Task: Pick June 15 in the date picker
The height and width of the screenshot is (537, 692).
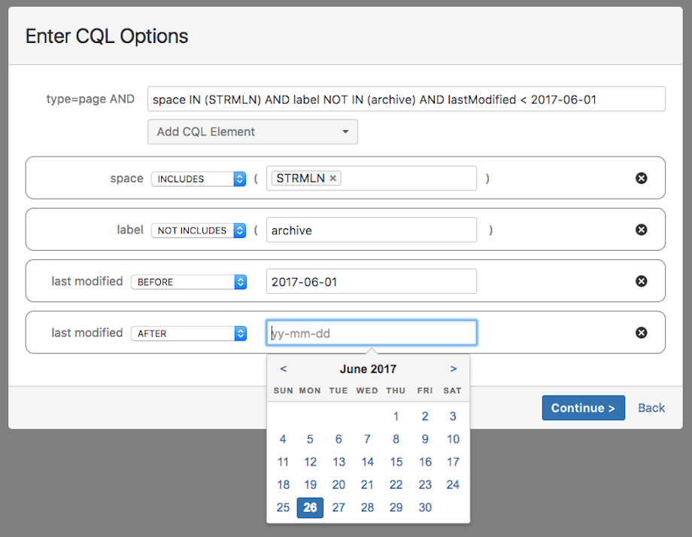Action: [396, 462]
